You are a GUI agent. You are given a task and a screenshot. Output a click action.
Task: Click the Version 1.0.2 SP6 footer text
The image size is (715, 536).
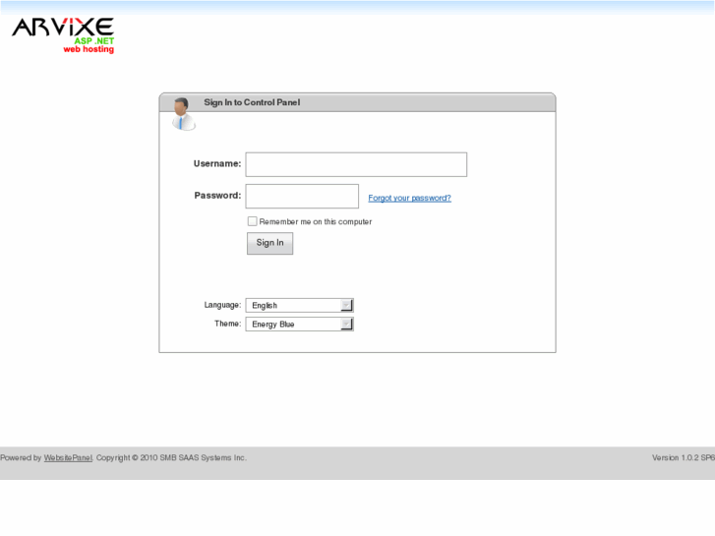[684, 457]
